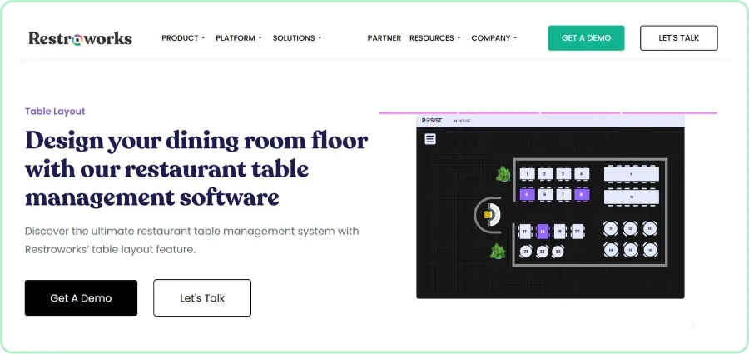Click the POSIST logo in the preview
Image resolution: width=749 pixels, height=354 pixels.
(432, 121)
